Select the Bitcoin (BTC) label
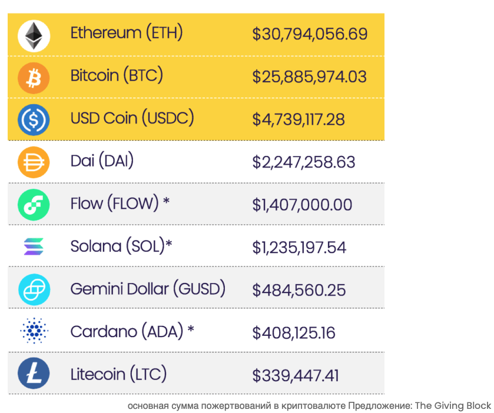 click(x=117, y=75)
